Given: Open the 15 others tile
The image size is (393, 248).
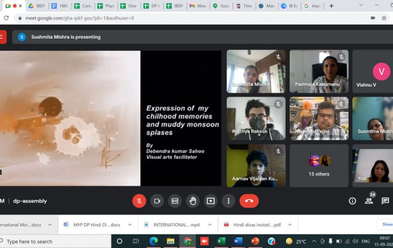Looking at the screenshot, I should (x=319, y=166).
